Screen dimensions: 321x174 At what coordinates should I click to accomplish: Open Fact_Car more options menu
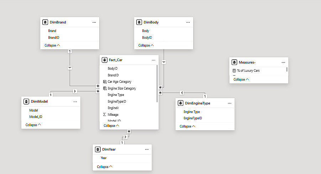[153, 60]
